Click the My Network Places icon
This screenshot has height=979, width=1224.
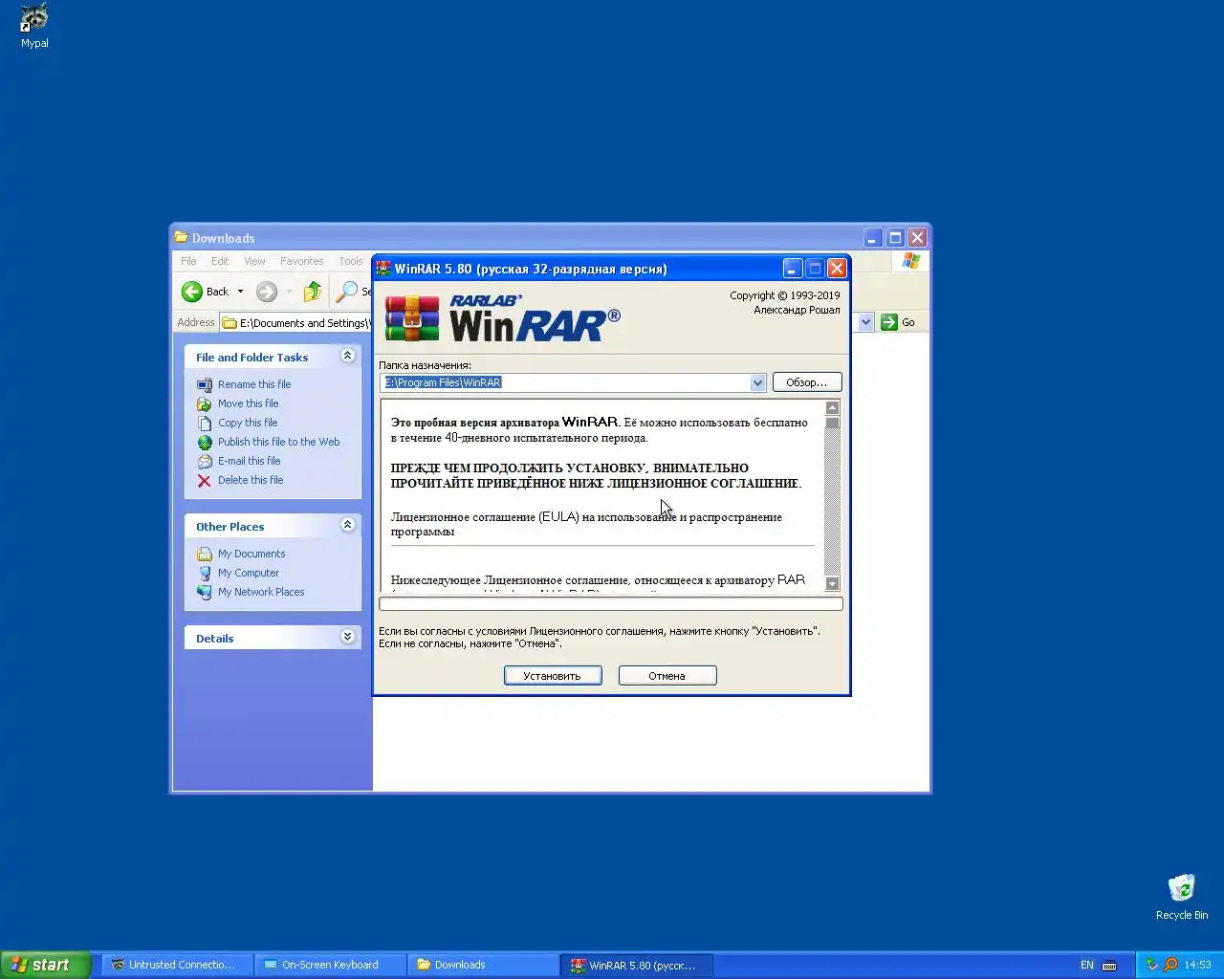point(204,593)
